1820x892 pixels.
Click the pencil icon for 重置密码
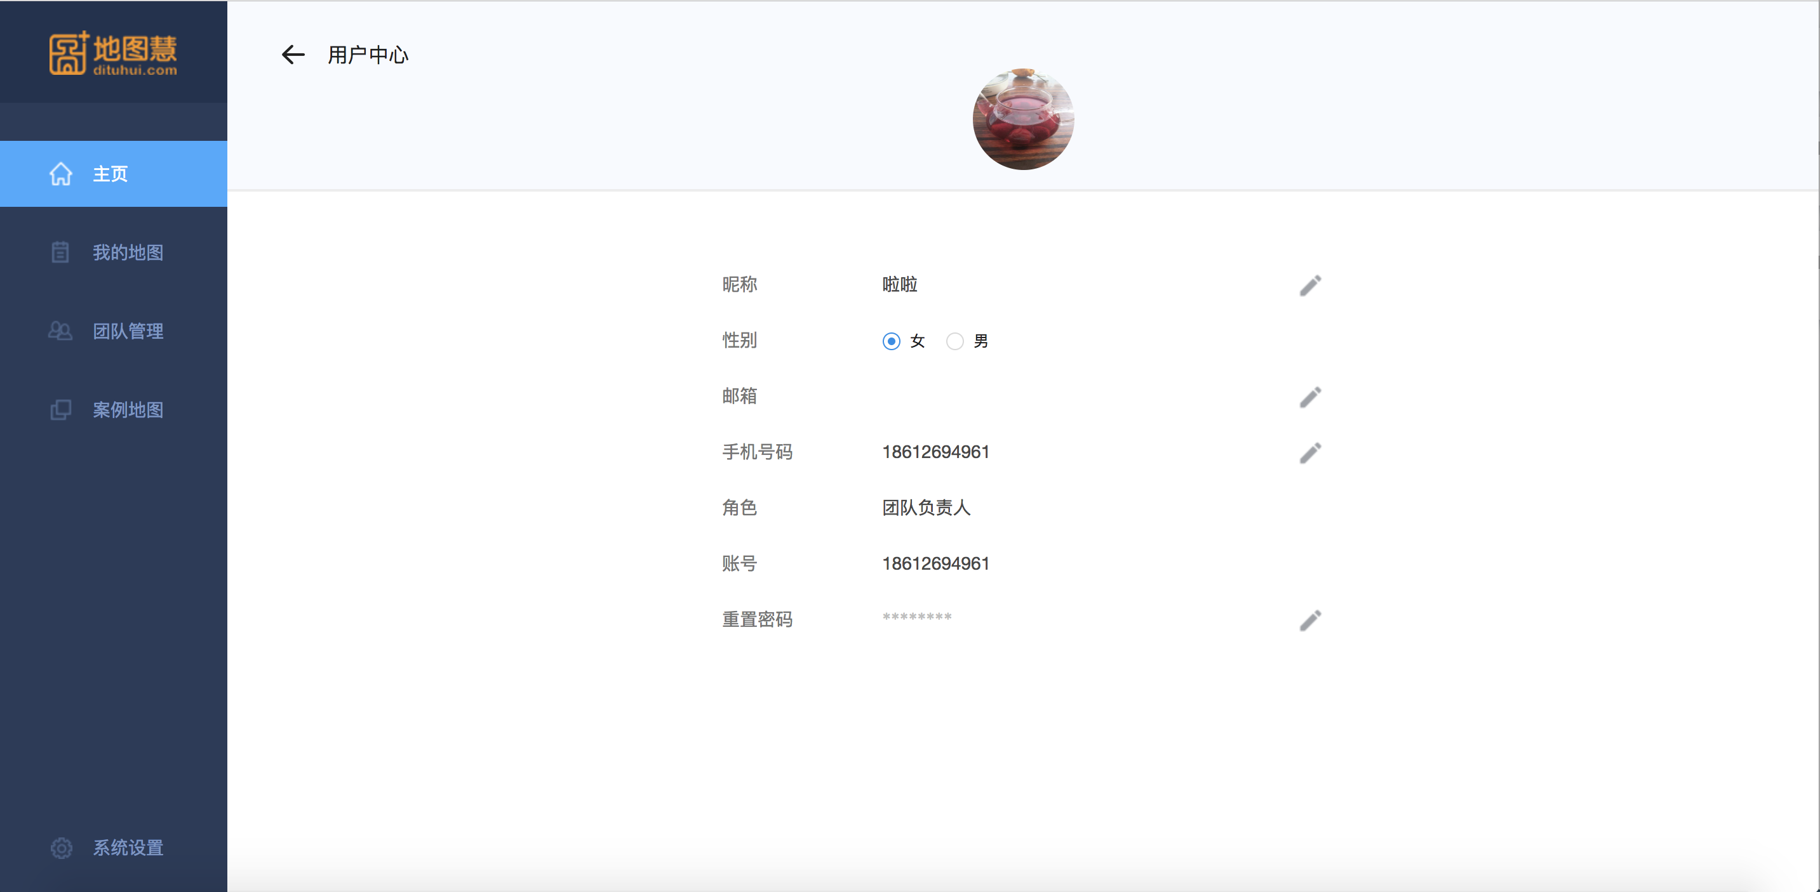(x=1310, y=620)
